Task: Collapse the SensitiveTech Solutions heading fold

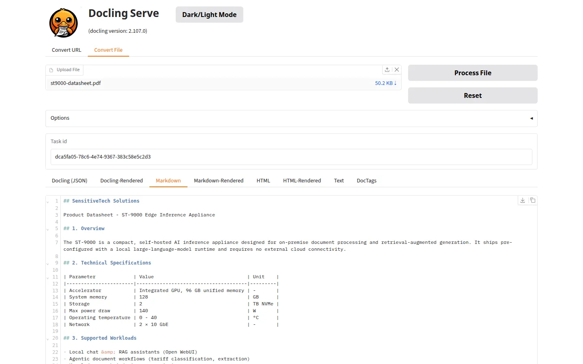Action: pos(48,202)
